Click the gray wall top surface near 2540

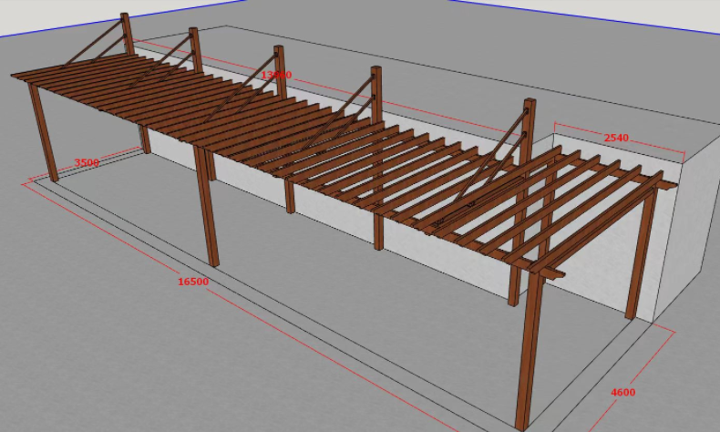[x=638, y=150]
